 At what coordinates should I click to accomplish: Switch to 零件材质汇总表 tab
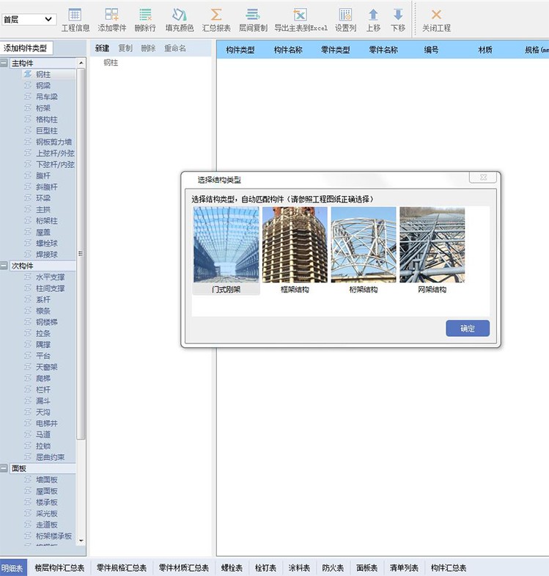pyautogui.click(x=183, y=568)
